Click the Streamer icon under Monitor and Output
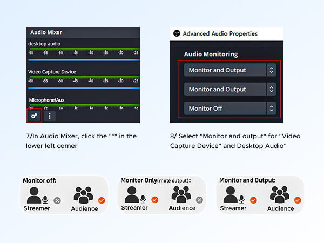The image size is (324, 243). pos(233,195)
